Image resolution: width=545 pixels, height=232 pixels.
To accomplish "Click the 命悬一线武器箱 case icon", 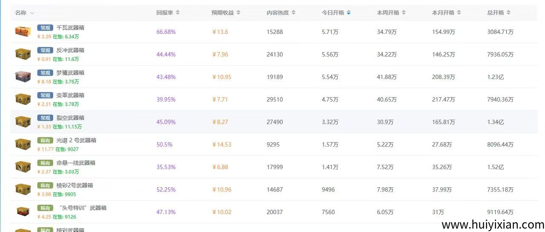I will pos(23,167).
